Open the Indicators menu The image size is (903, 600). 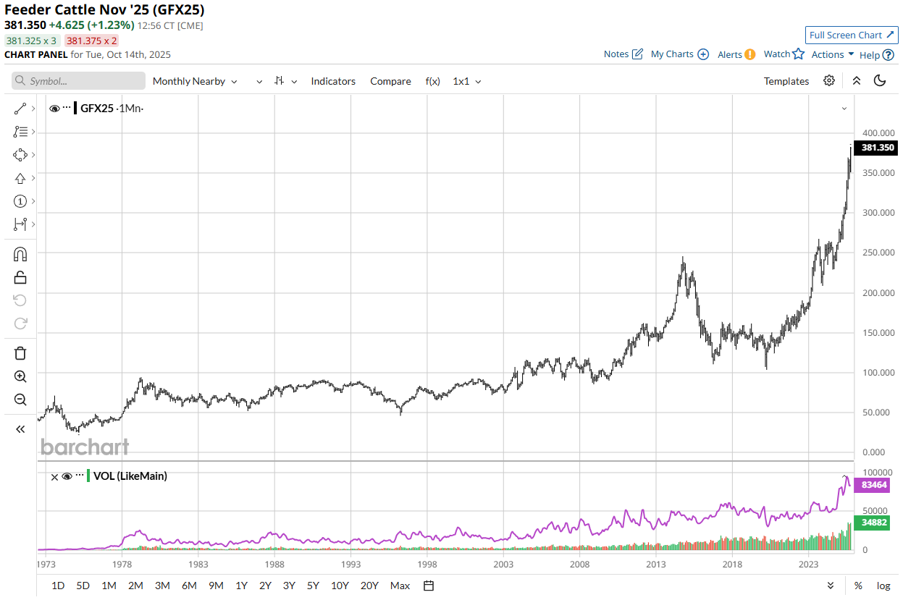(x=333, y=81)
